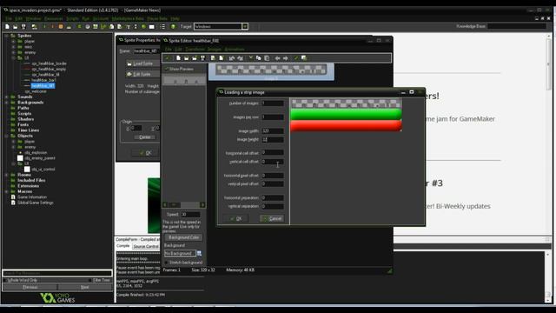The height and width of the screenshot is (313, 556).
Task: Click the Background Color button
Action: coord(183,237)
